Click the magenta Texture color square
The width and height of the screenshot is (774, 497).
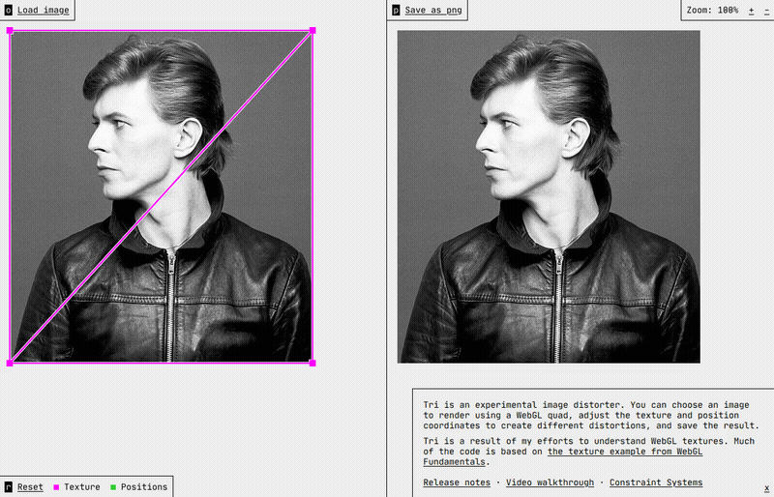tap(56, 487)
